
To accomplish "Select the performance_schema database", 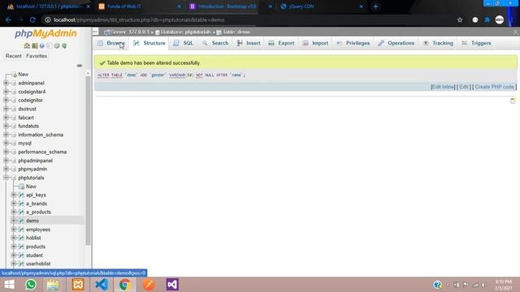I will pyautogui.click(x=42, y=152).
